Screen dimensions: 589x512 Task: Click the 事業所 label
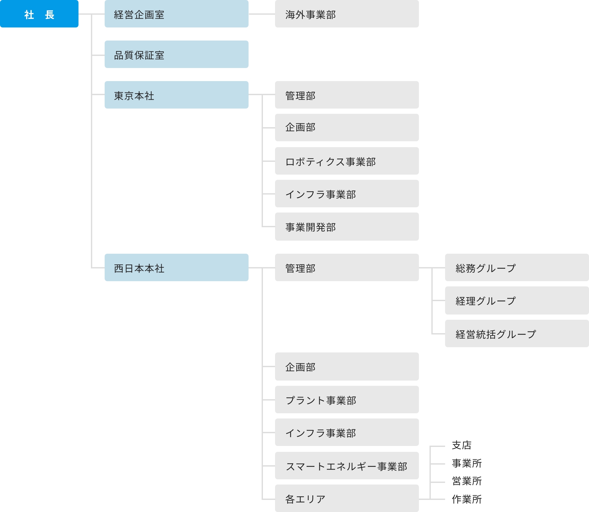pyautogui.click(x=467, y=463)
